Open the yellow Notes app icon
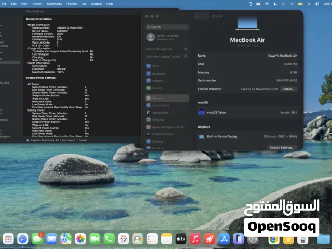 [167, 239]
